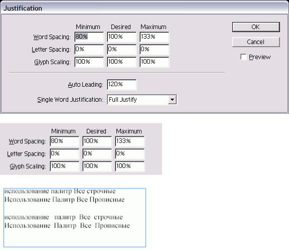289x251 pixels.
Task: Click the Cancel button in Justification dialog
Action: 256,42
